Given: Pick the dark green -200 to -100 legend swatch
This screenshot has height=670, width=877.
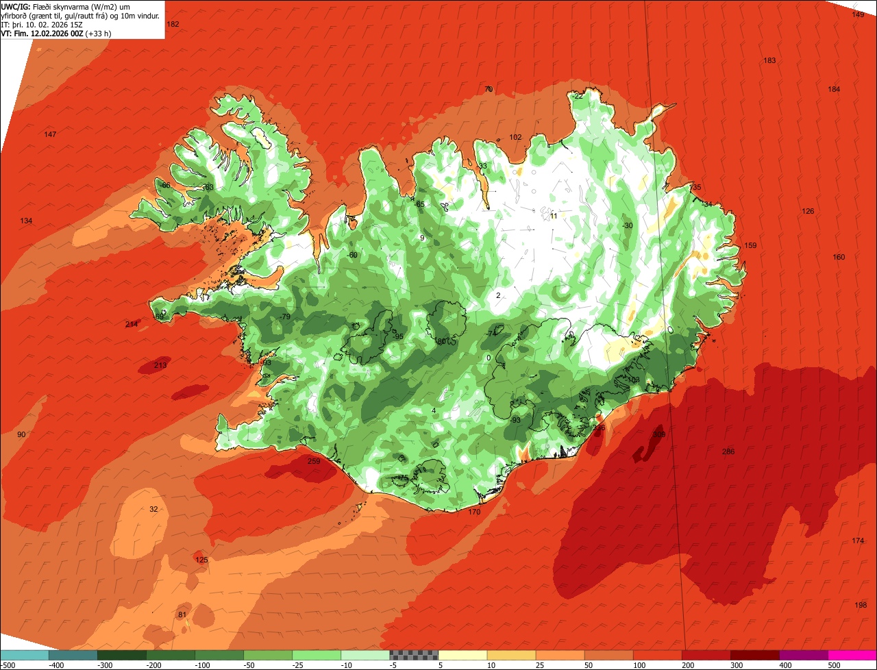Looking at the screenshot, I should pos(170,655).
